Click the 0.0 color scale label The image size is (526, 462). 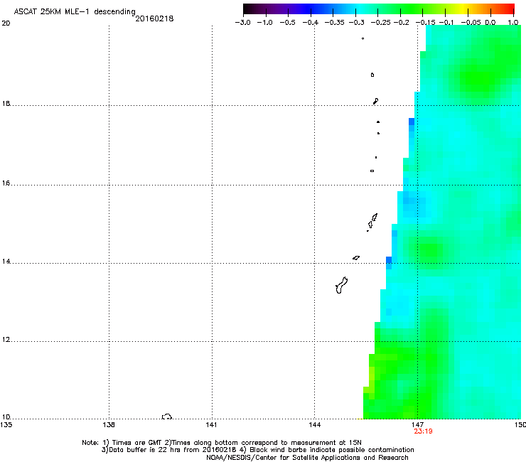(x=490, y=23)
